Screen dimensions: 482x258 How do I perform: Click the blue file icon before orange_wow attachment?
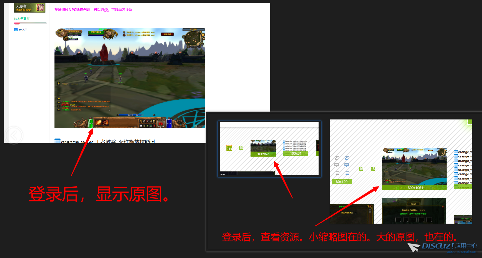click(57, 141)
